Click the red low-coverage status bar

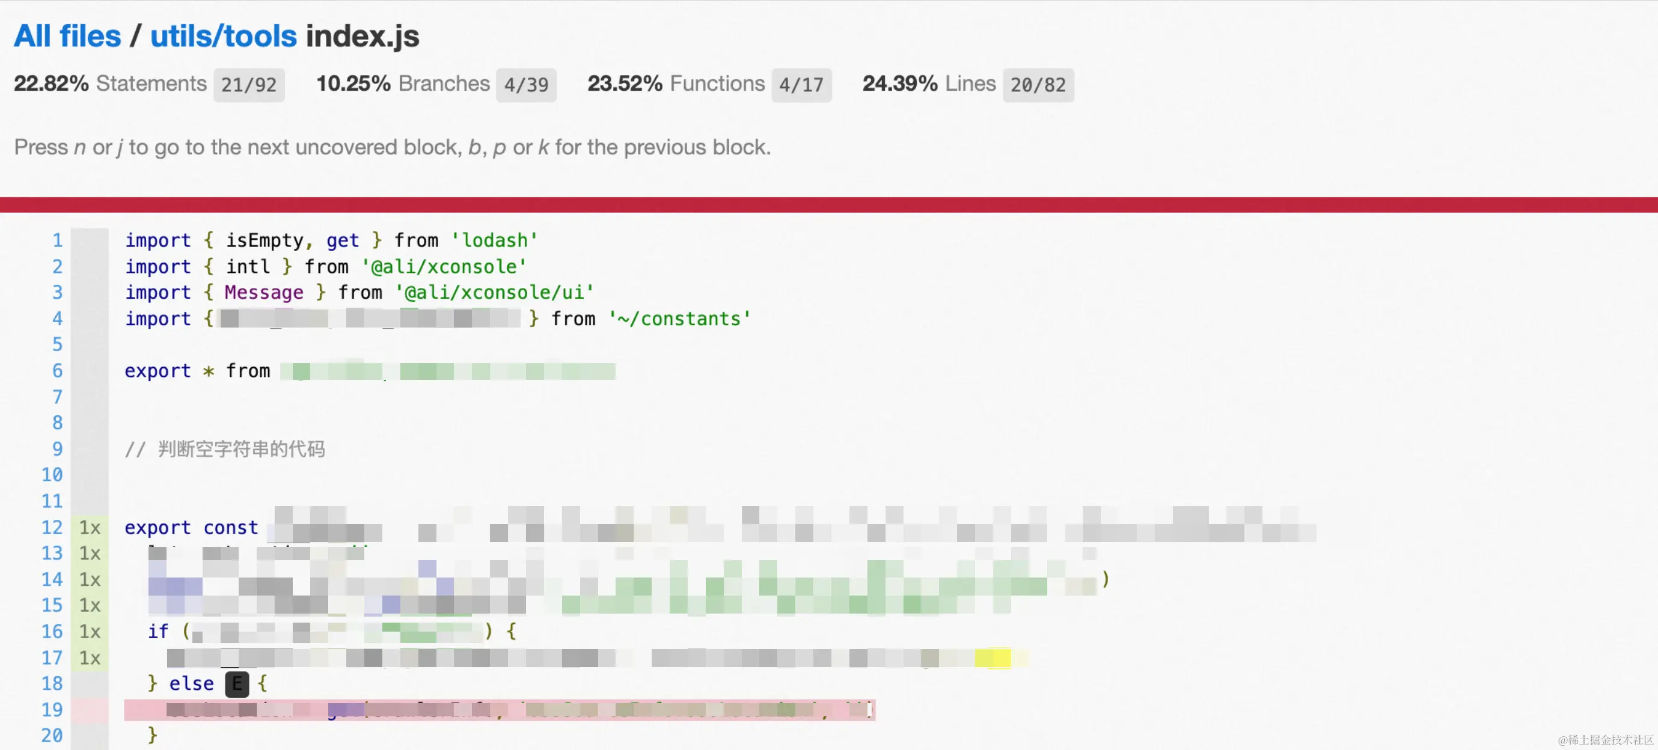(x=829, y=204)
